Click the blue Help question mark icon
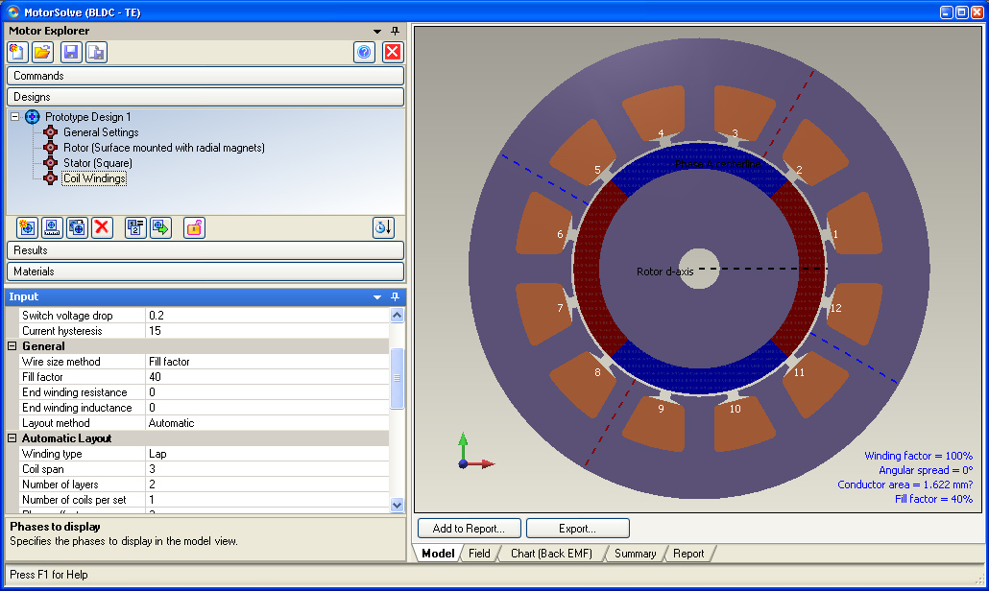Image resolution: width=989 pixels, height=591 pixels. point(364,53)
